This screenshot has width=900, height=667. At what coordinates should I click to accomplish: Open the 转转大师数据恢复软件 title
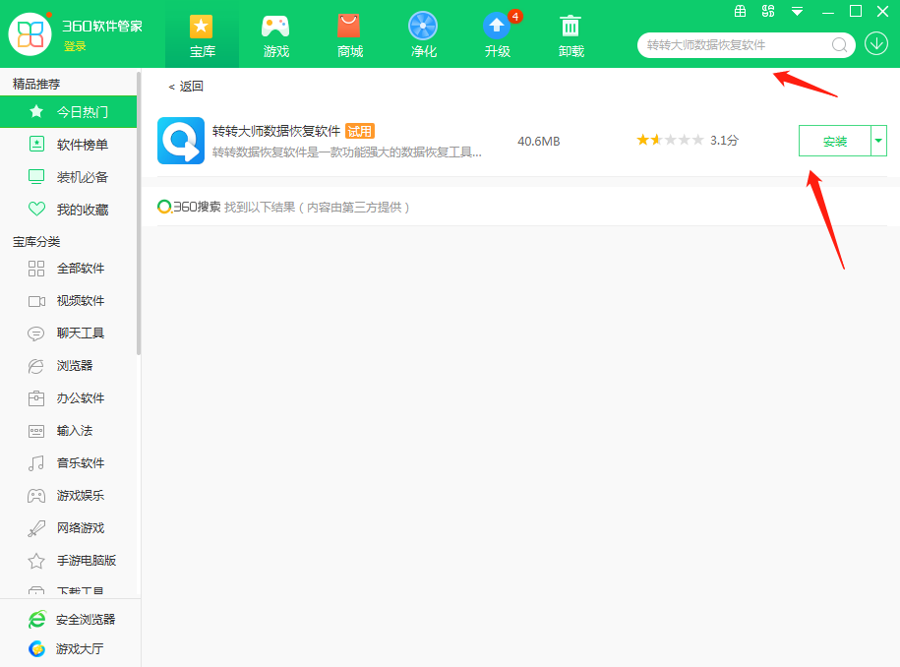[276, 131]
